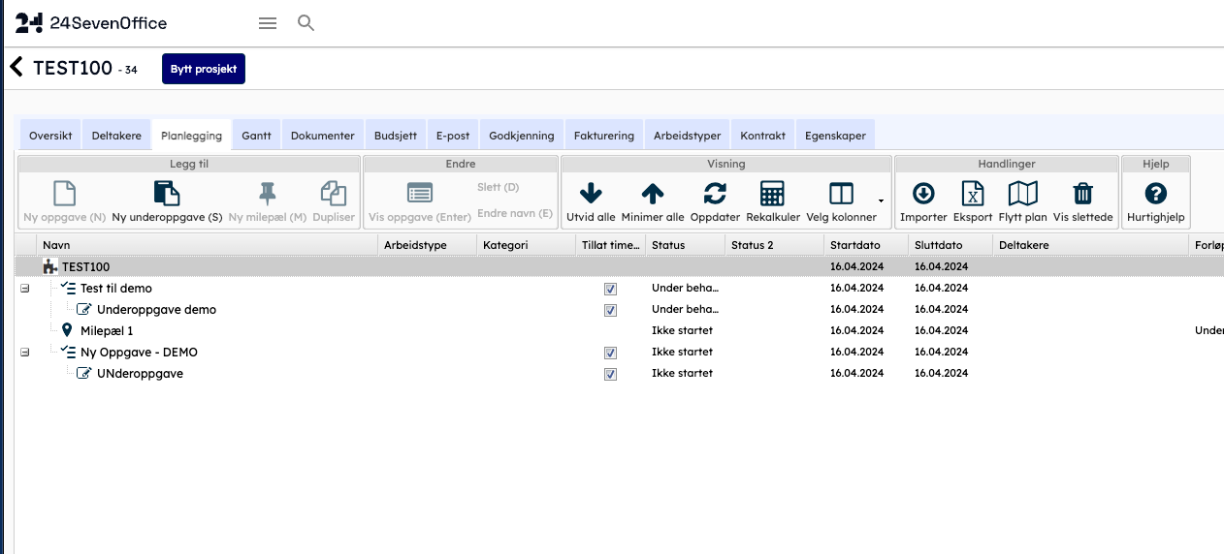Toggle checkbox on Underoppgave demo row

pyautogui.click(x=610, y=310)
